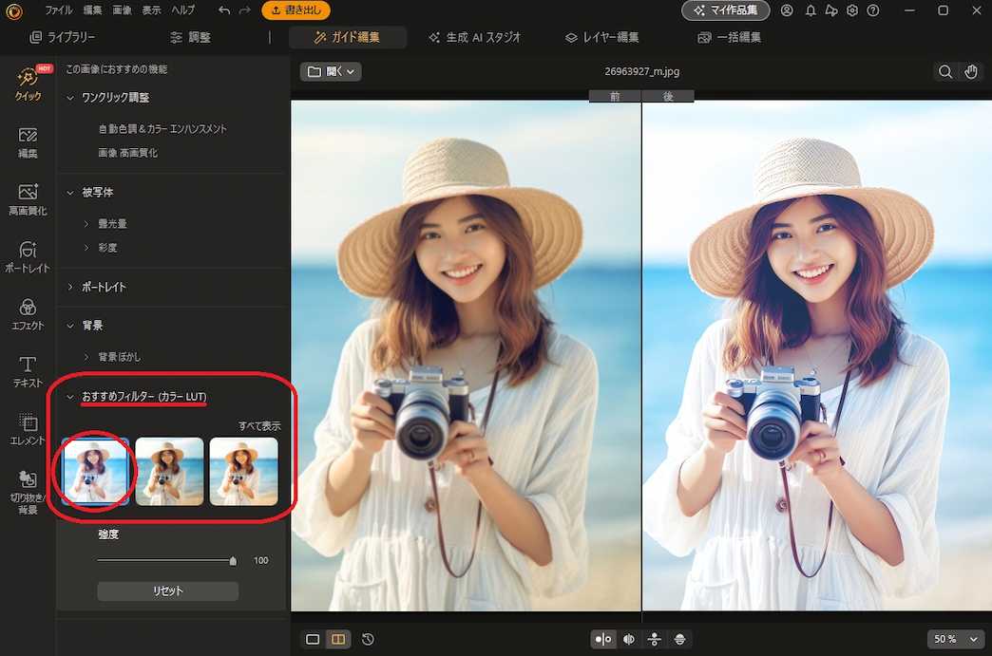Image resolution: width=992 pixels, height=656 pixels.
Task: Switch to the 前 comparison tab
Action: (x=614, y=96)
